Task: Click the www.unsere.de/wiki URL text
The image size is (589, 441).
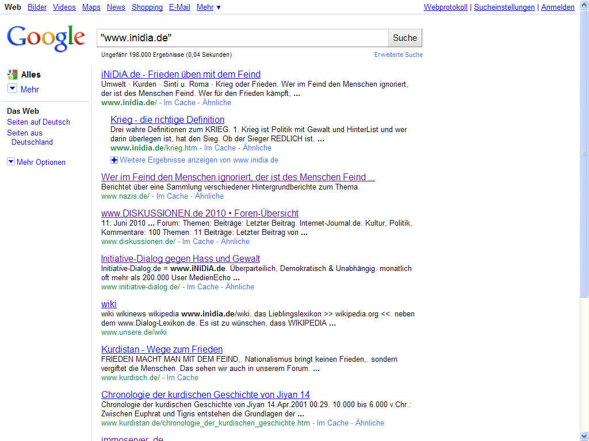Action: (133, 332)
